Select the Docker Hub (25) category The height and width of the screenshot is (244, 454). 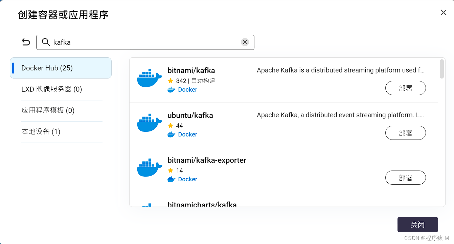(61, 68)
